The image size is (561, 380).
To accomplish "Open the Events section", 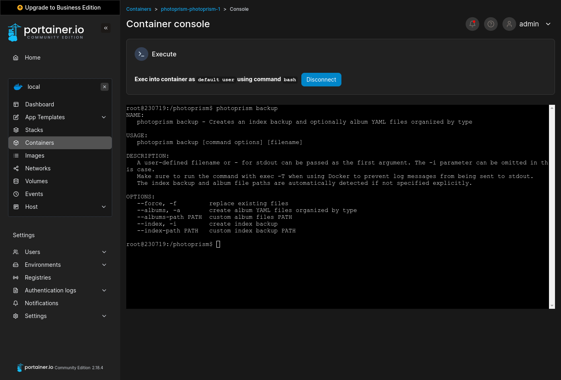I will point(34,194).
